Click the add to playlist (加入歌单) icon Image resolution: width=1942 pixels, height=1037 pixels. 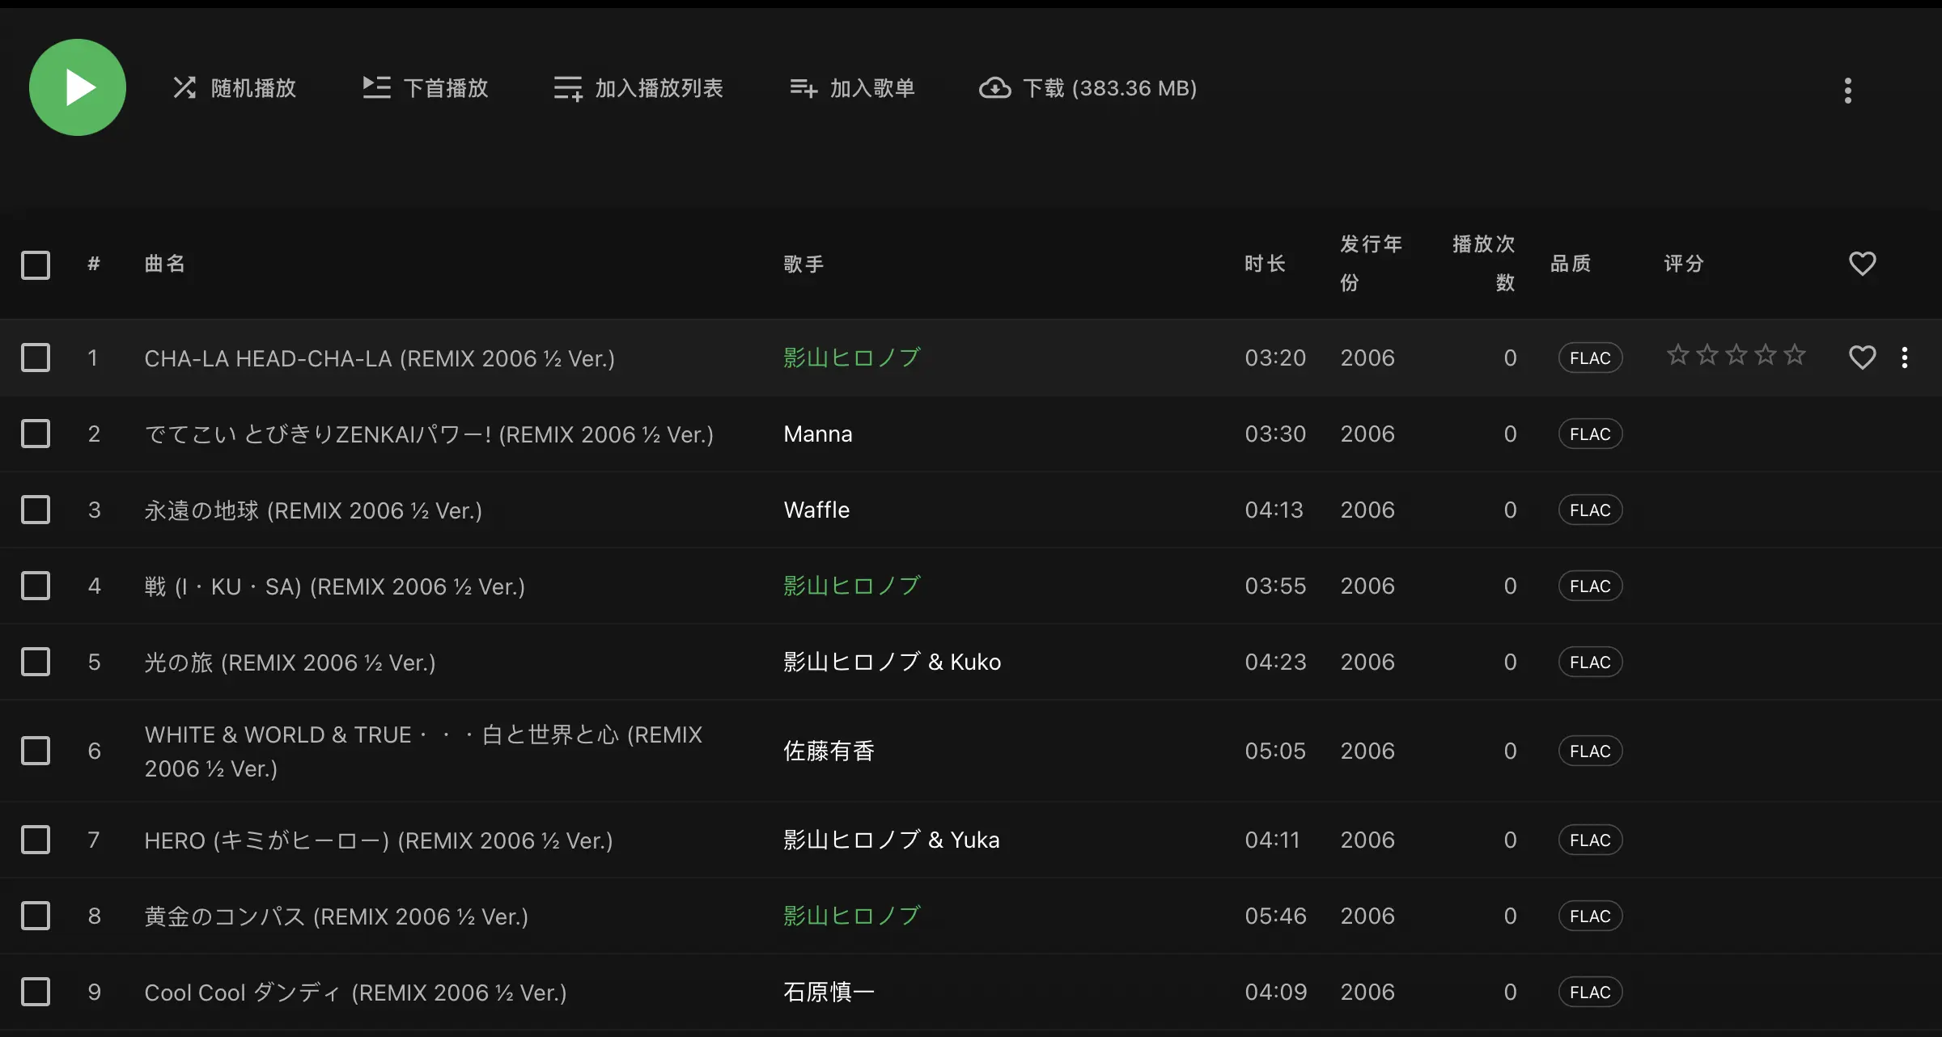(802, 87)
